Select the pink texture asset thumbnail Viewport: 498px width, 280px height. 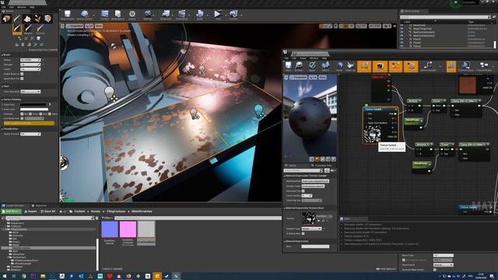[128, 229]
